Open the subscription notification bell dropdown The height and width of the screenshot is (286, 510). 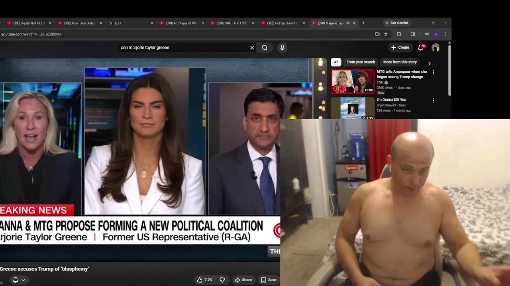click(19, 280)
